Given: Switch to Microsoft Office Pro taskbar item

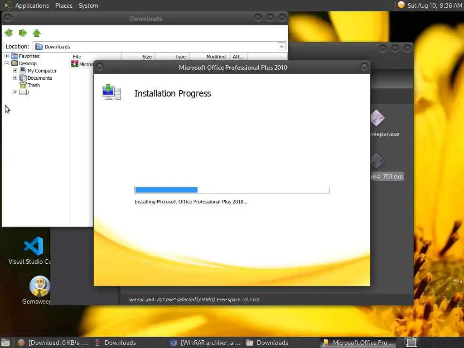Looking at the screenshot, I should point(358,343).
